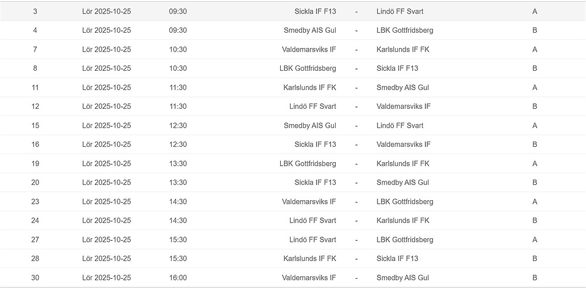Click the 16:00 kickoff time

pyautogui.click(x=178, y=277)
